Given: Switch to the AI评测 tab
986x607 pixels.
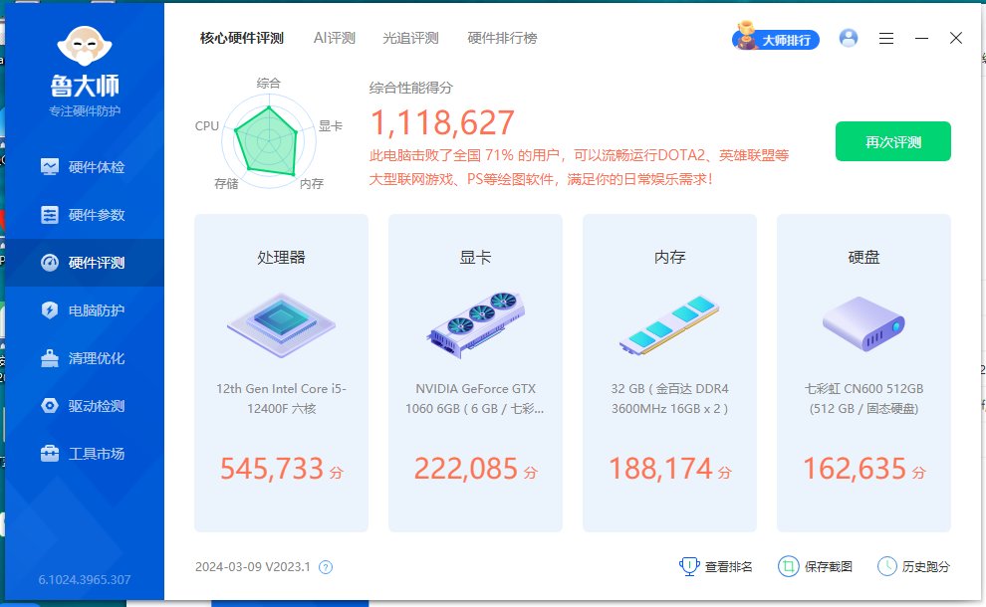Looking at the screenshot, I should (x=335, y=39).
